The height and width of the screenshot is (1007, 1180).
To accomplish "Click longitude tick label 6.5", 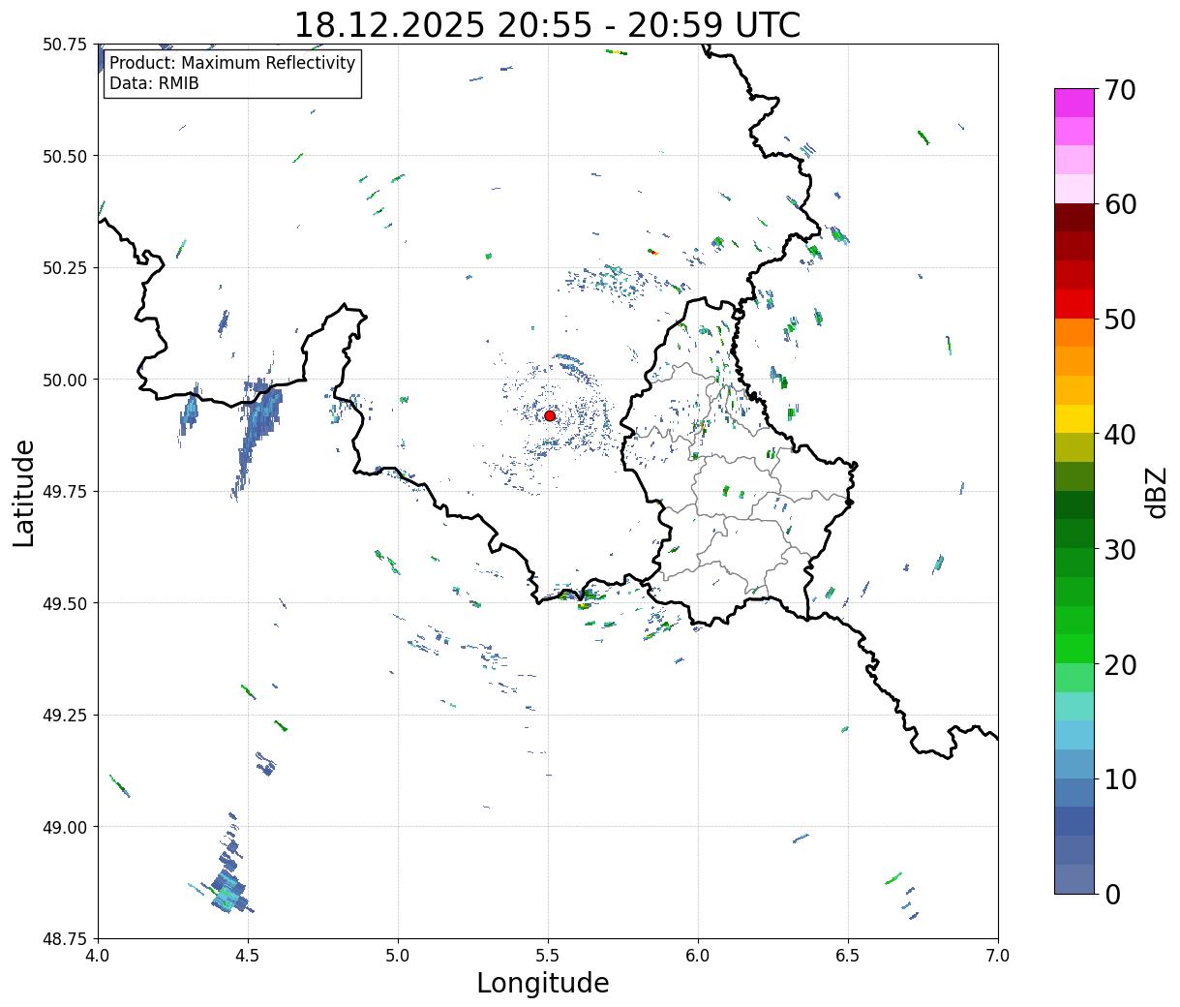I will 848,956.
